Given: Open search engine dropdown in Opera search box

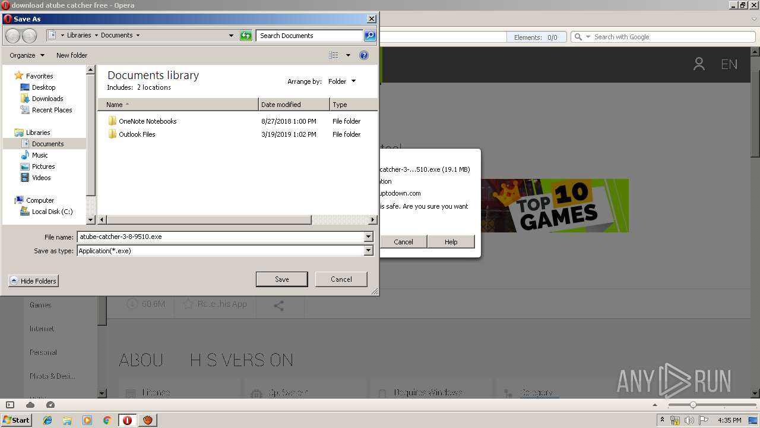Looking at the screenshot, I should (588, 37).
